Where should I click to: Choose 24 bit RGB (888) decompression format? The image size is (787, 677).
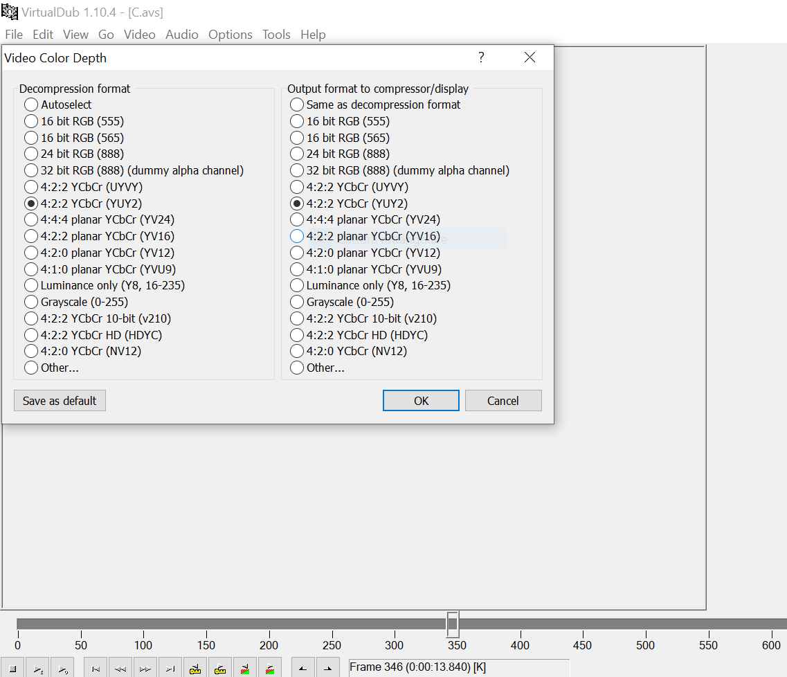(74, 154)
